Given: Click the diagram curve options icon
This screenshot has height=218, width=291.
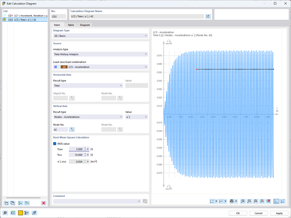Looking at the screenshot, I should (x=221, y=201).
